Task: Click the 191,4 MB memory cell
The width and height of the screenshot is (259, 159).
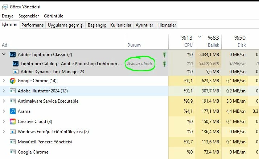Action: (x=208, y=101)
